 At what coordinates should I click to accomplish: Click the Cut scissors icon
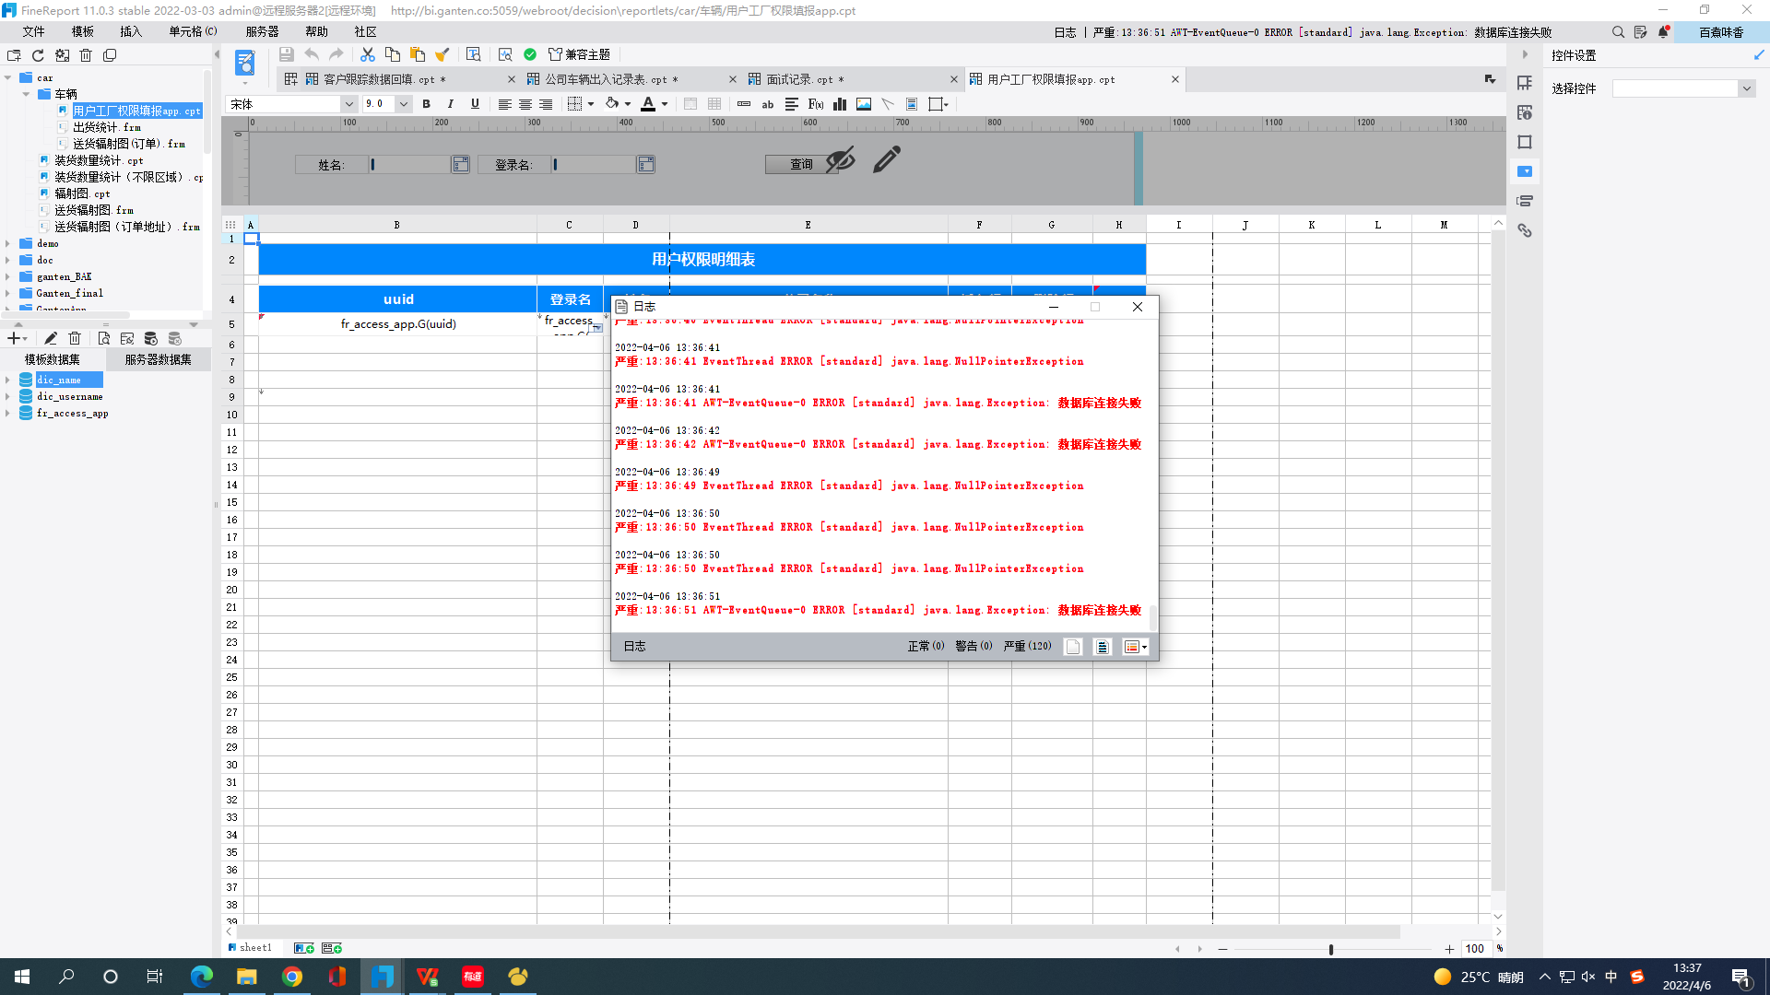[x=368, y=54]
